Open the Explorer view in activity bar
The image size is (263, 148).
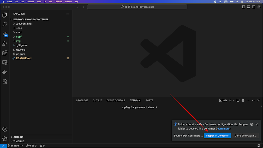click(x=5, y=15)
